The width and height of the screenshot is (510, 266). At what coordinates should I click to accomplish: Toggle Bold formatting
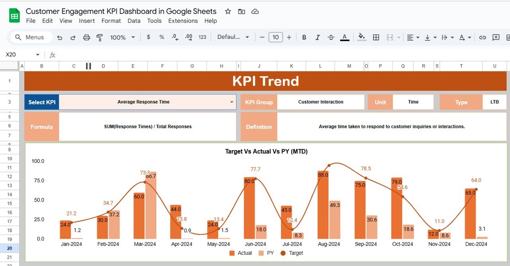(304, 37)
